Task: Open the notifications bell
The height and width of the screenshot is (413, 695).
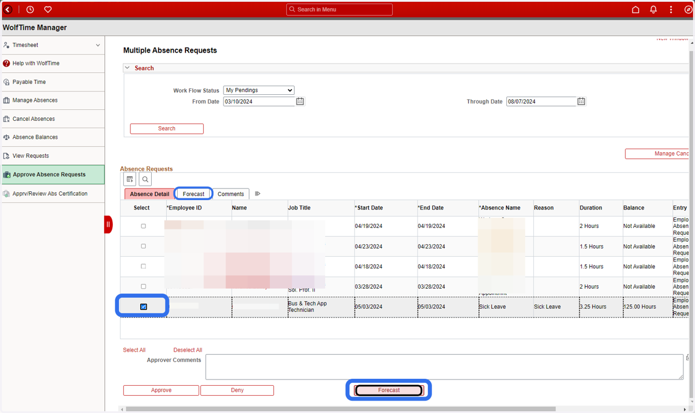Action: [x=653, y=9]
